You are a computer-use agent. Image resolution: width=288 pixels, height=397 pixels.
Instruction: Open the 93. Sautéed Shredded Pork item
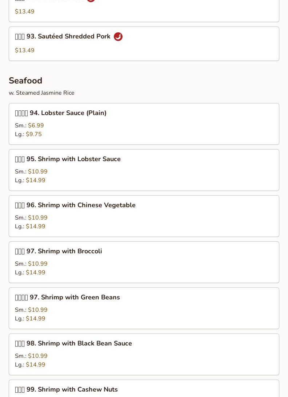(68, 37)
